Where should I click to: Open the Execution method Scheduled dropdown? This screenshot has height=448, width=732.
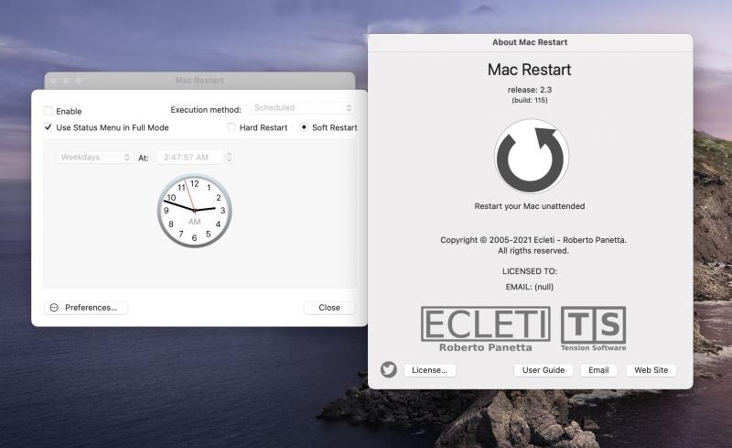click(303, 108)
